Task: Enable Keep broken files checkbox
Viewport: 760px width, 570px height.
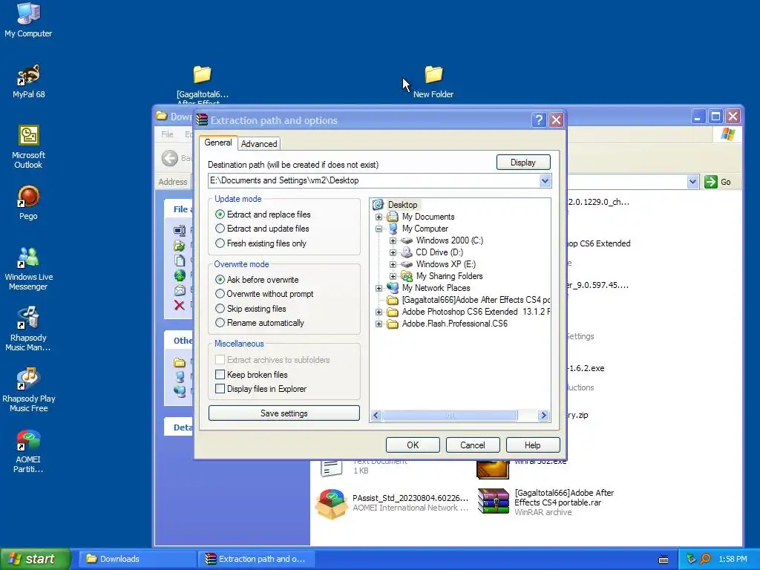Action: [220, 375]
